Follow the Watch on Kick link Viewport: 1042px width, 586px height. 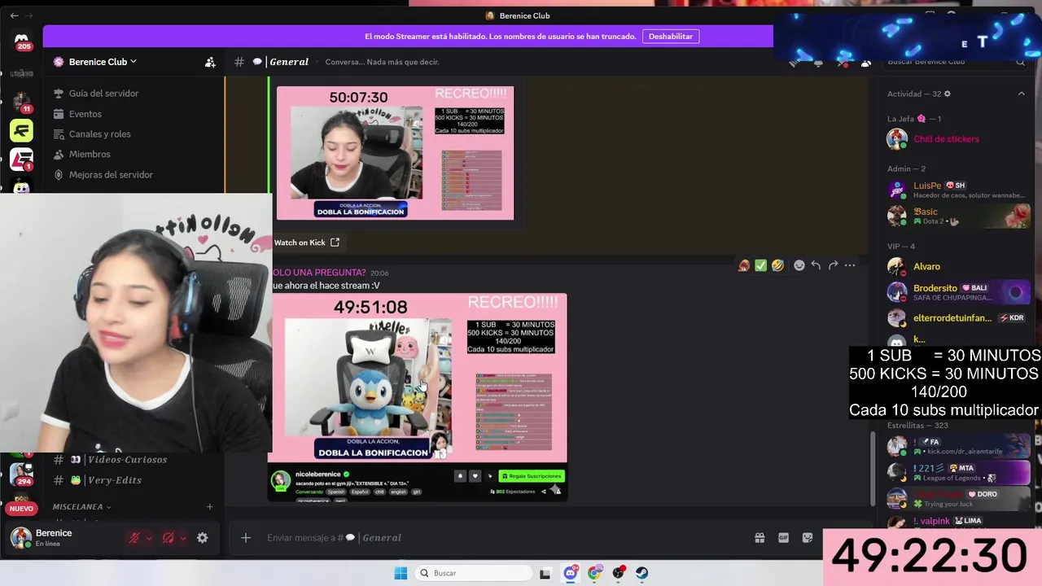coord(306,243)
